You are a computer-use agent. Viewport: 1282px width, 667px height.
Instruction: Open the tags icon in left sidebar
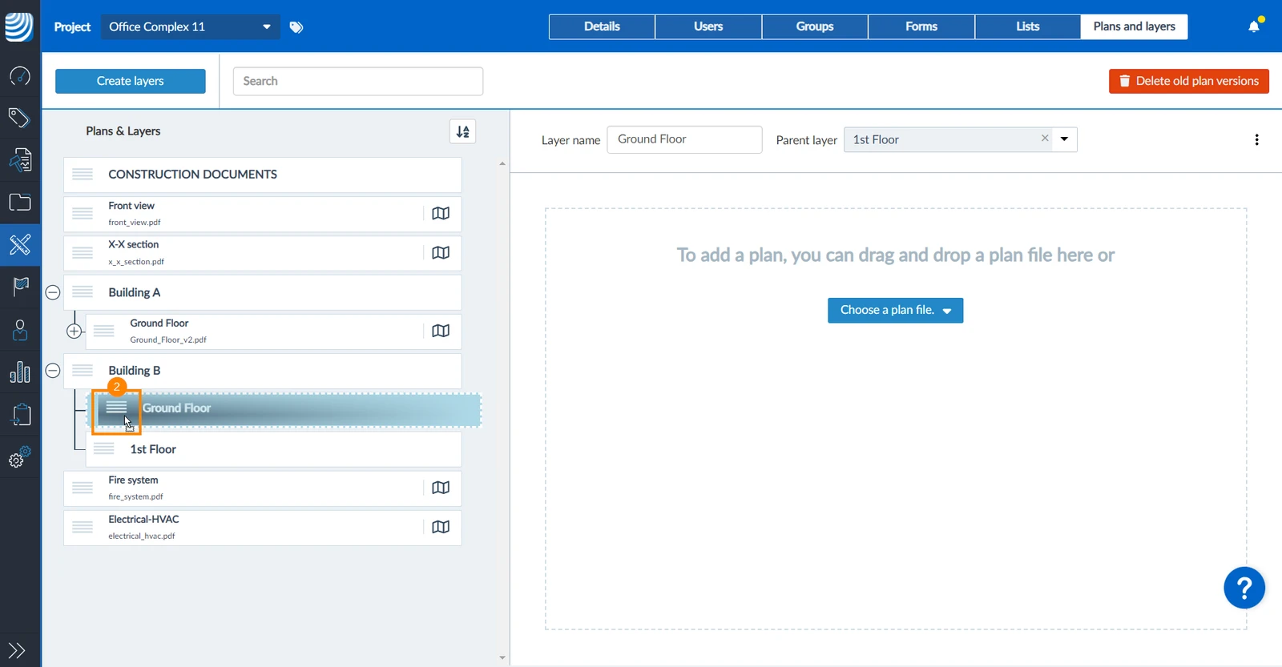[x=20, y=118]
